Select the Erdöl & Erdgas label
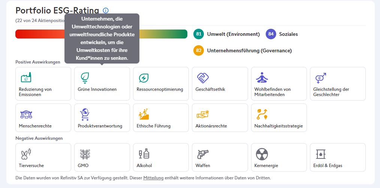Image resolution: width=380 pixels, height=188 pixels. pos(328,166)
